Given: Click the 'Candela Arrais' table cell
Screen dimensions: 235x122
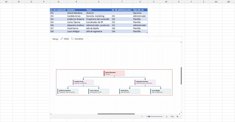Looking at the screenshot, I should pos(76,16).
